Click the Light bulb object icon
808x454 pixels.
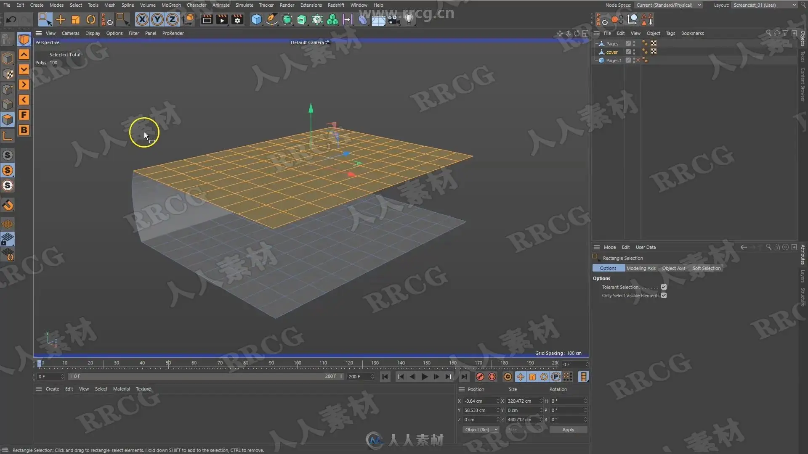(x=409, y=19)
